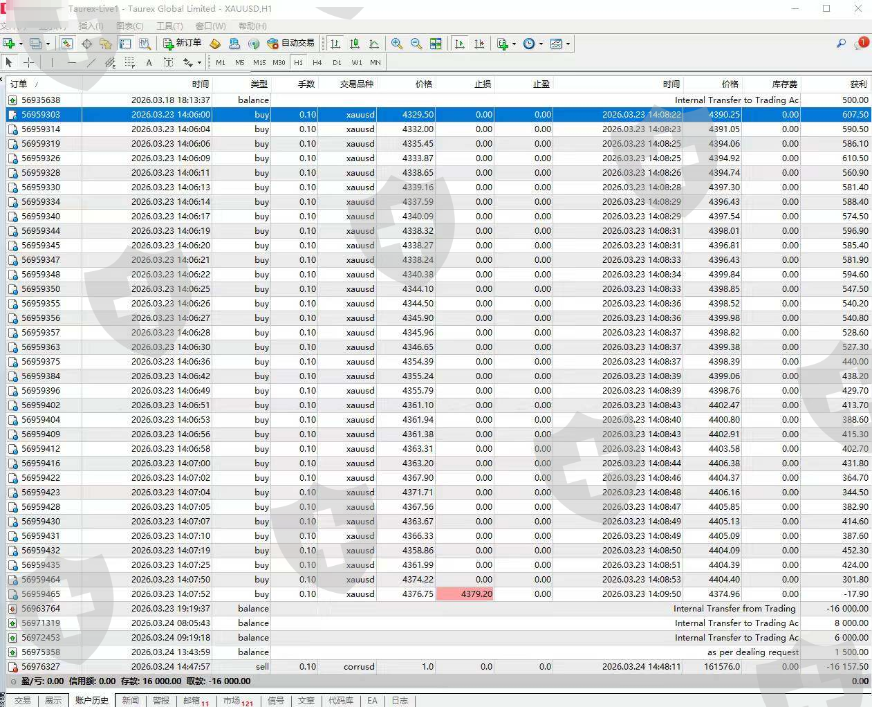Open the search magnifier icon
This screenshot has width=872, height=707.
[x=841, y=44]
